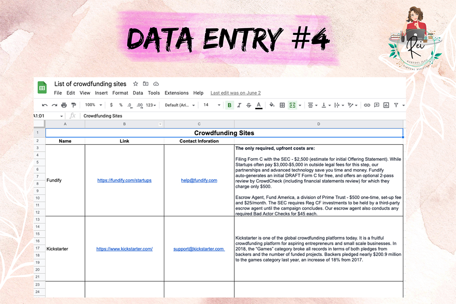456x304 pixels.
Task: Open the Format menu
Action: (120, 93)
